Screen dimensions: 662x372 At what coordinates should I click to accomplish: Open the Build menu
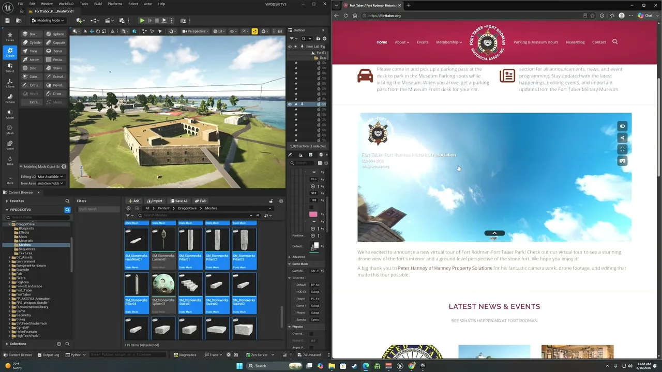pyautogui.click(x=98, y=4)
